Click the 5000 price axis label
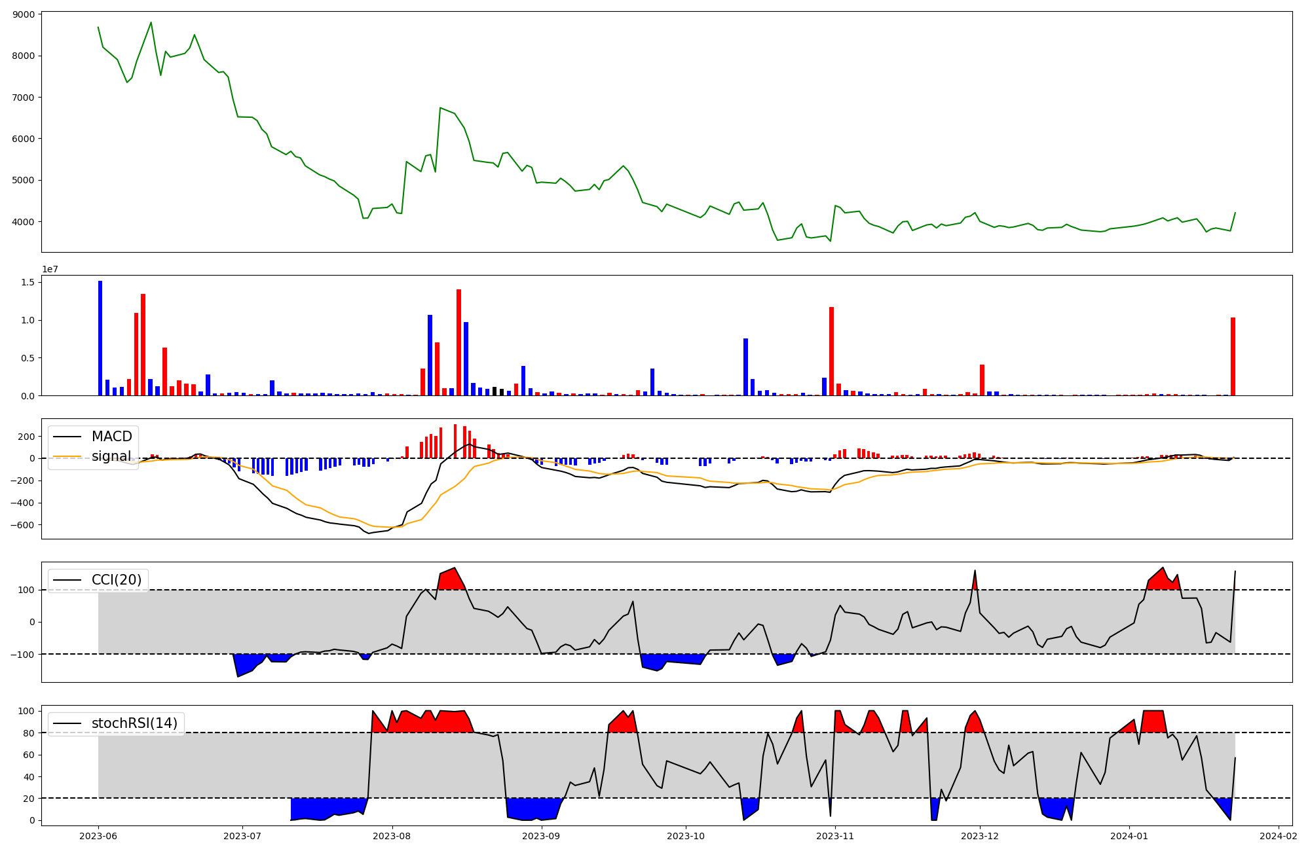 (x=24, y=180)
